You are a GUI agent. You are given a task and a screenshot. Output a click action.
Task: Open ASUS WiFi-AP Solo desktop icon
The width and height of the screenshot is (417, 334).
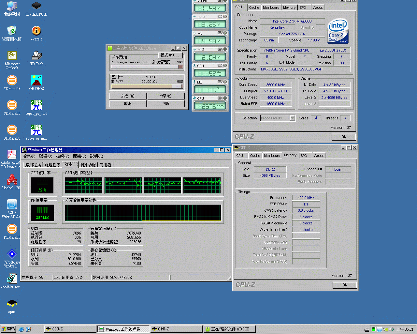point(11,209)
